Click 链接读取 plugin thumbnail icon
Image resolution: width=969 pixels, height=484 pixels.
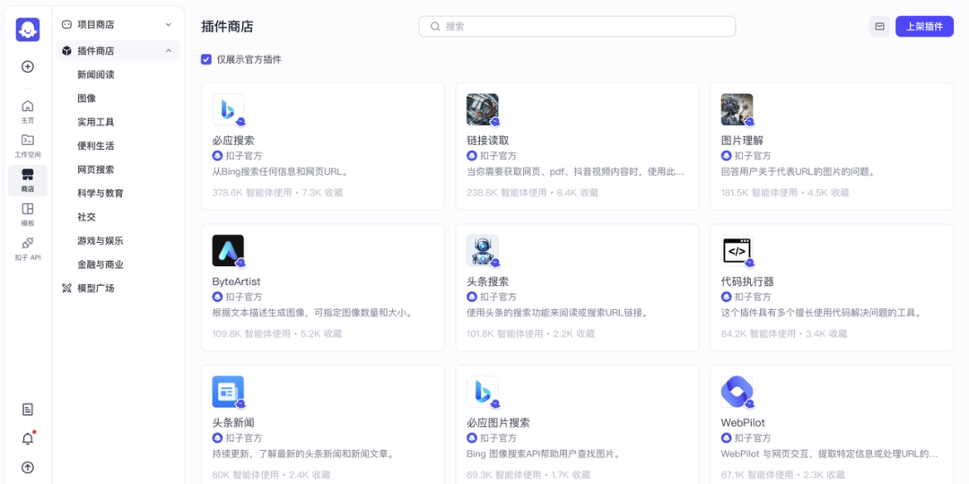[x=483, y=110]
